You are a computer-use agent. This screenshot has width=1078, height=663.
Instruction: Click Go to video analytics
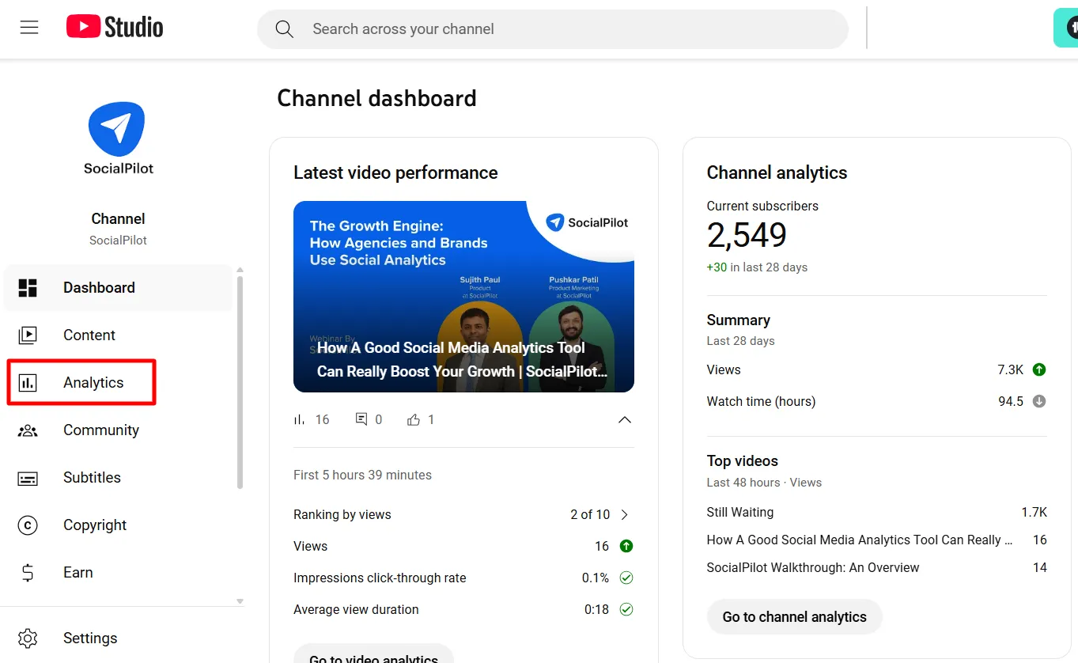tap(373, 657)
